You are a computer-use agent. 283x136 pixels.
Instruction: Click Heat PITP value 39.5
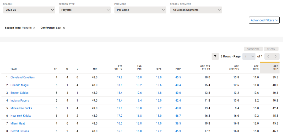click(178, 123)
